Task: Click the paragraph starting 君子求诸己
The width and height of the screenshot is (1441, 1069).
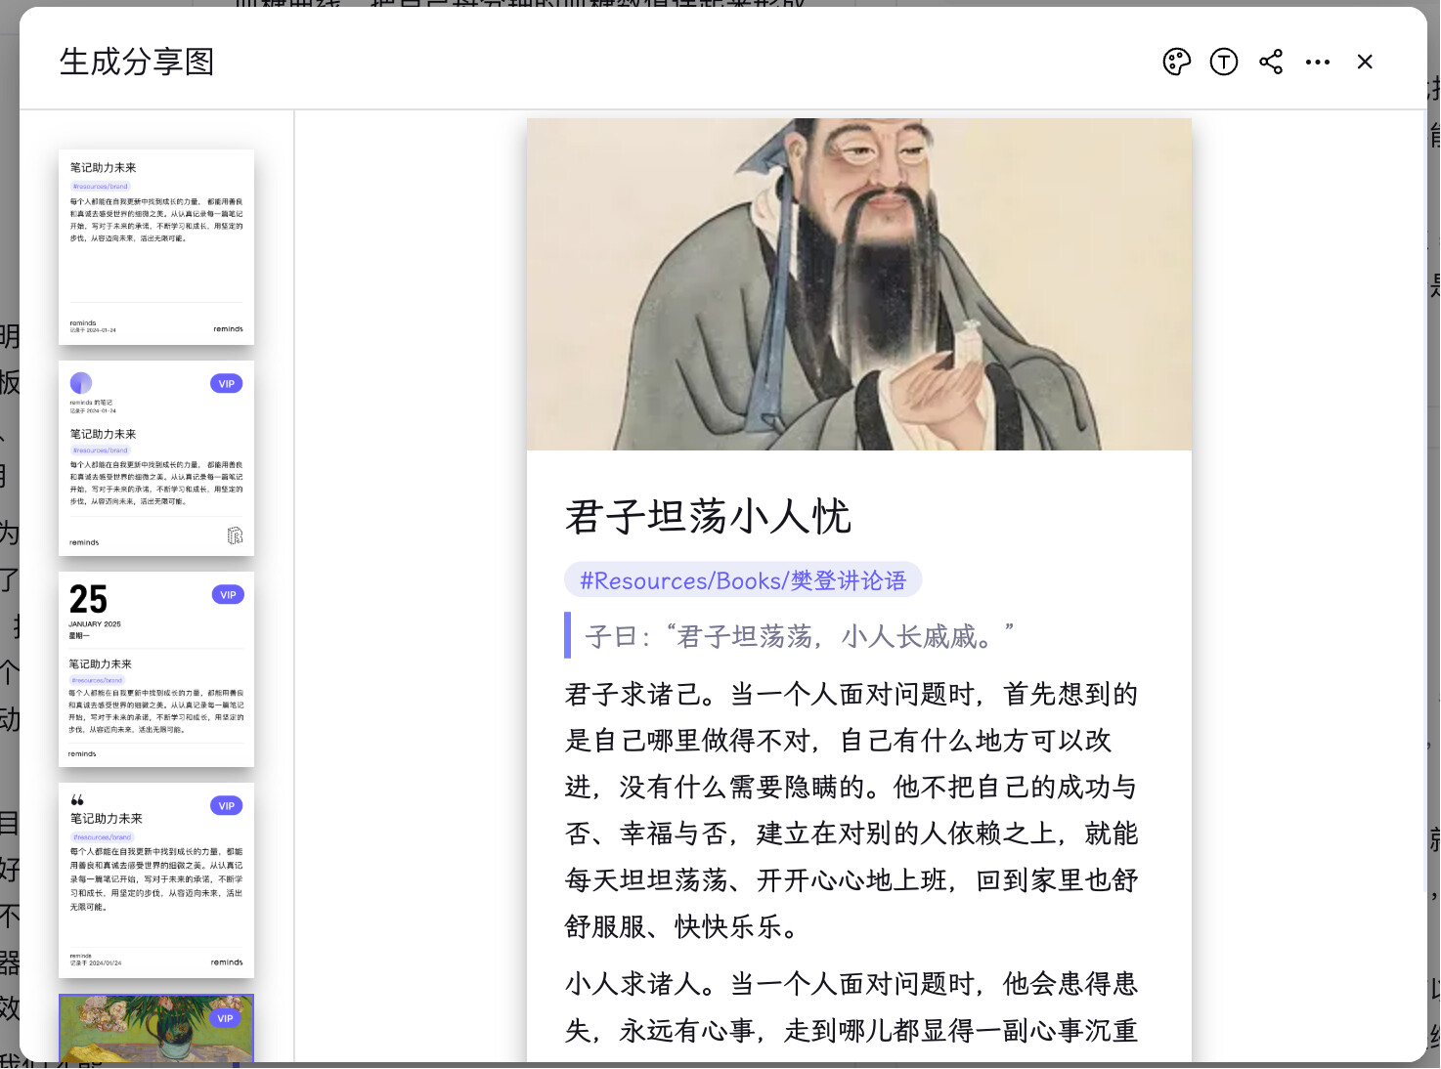Action: [x=851, y=810]
